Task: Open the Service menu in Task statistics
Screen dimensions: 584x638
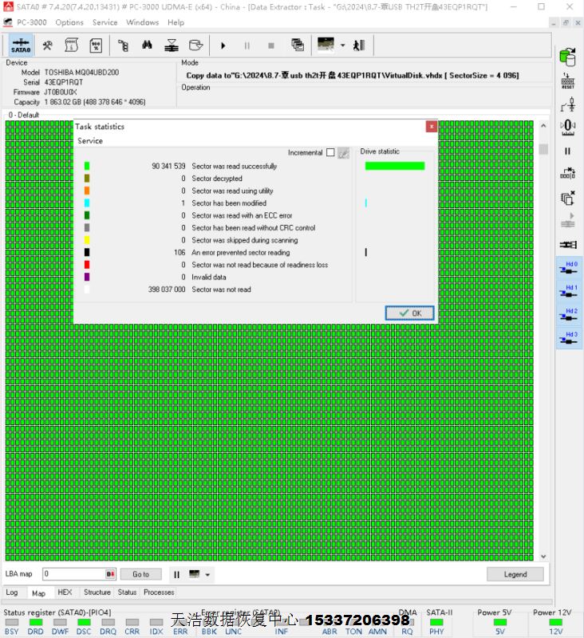Action: pos(90,141)
